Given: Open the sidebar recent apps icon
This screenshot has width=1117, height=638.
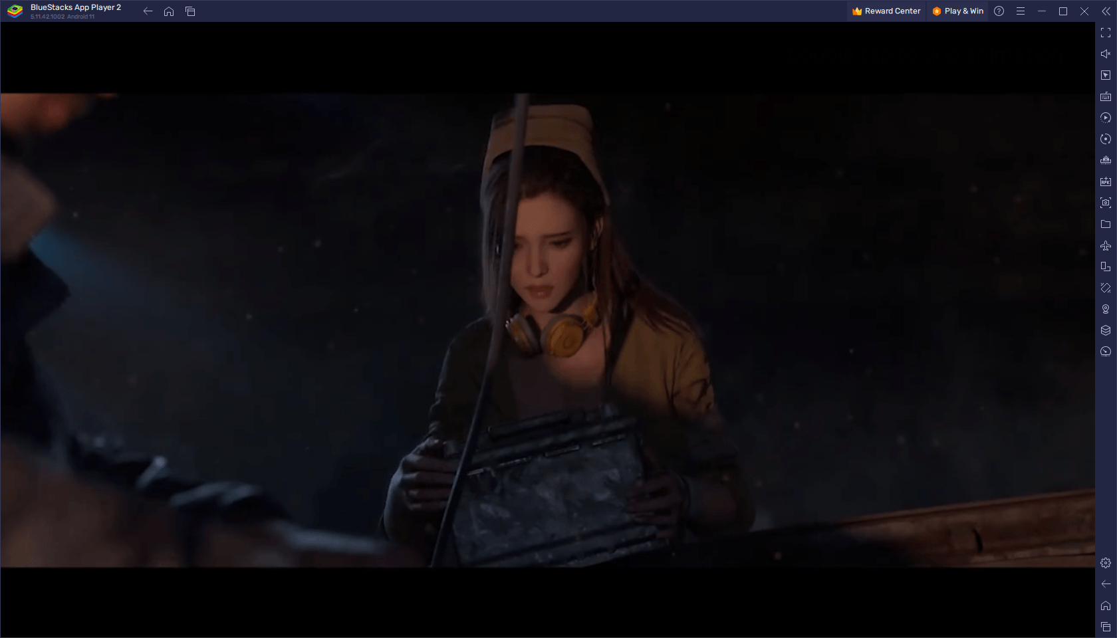Looking at the screenshot, I should point(1106,627).
